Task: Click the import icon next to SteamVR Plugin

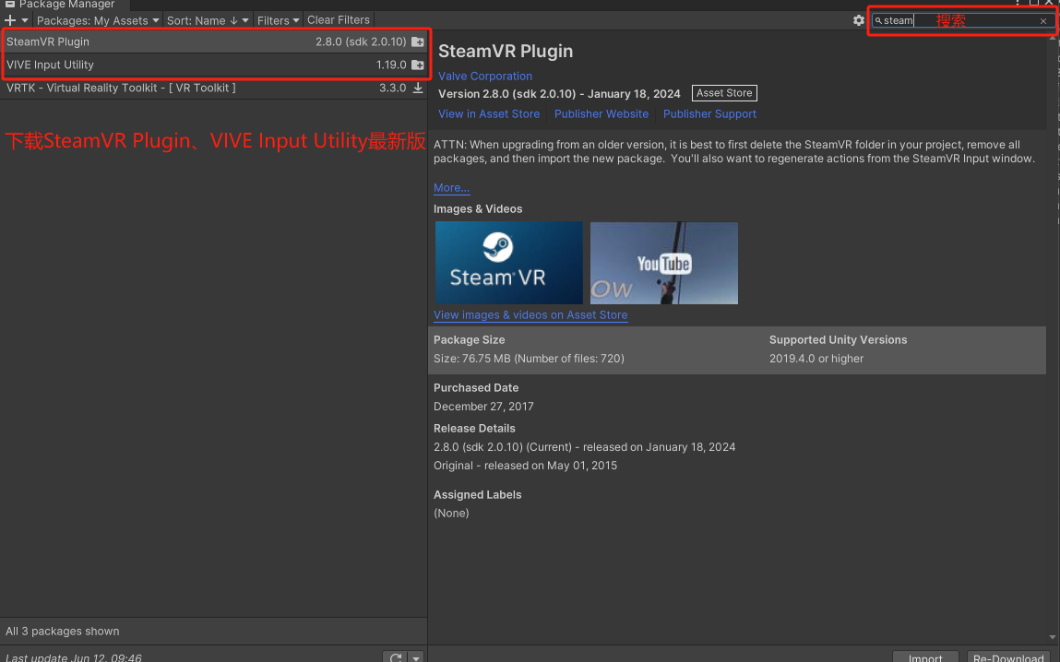Action: click(418, 42)
